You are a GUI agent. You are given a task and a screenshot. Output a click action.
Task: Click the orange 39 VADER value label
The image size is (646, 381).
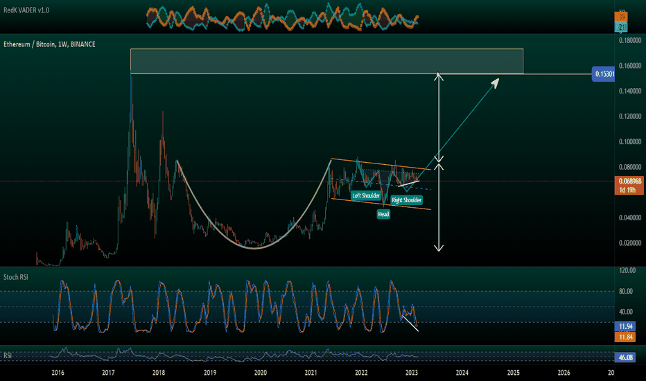621,17
